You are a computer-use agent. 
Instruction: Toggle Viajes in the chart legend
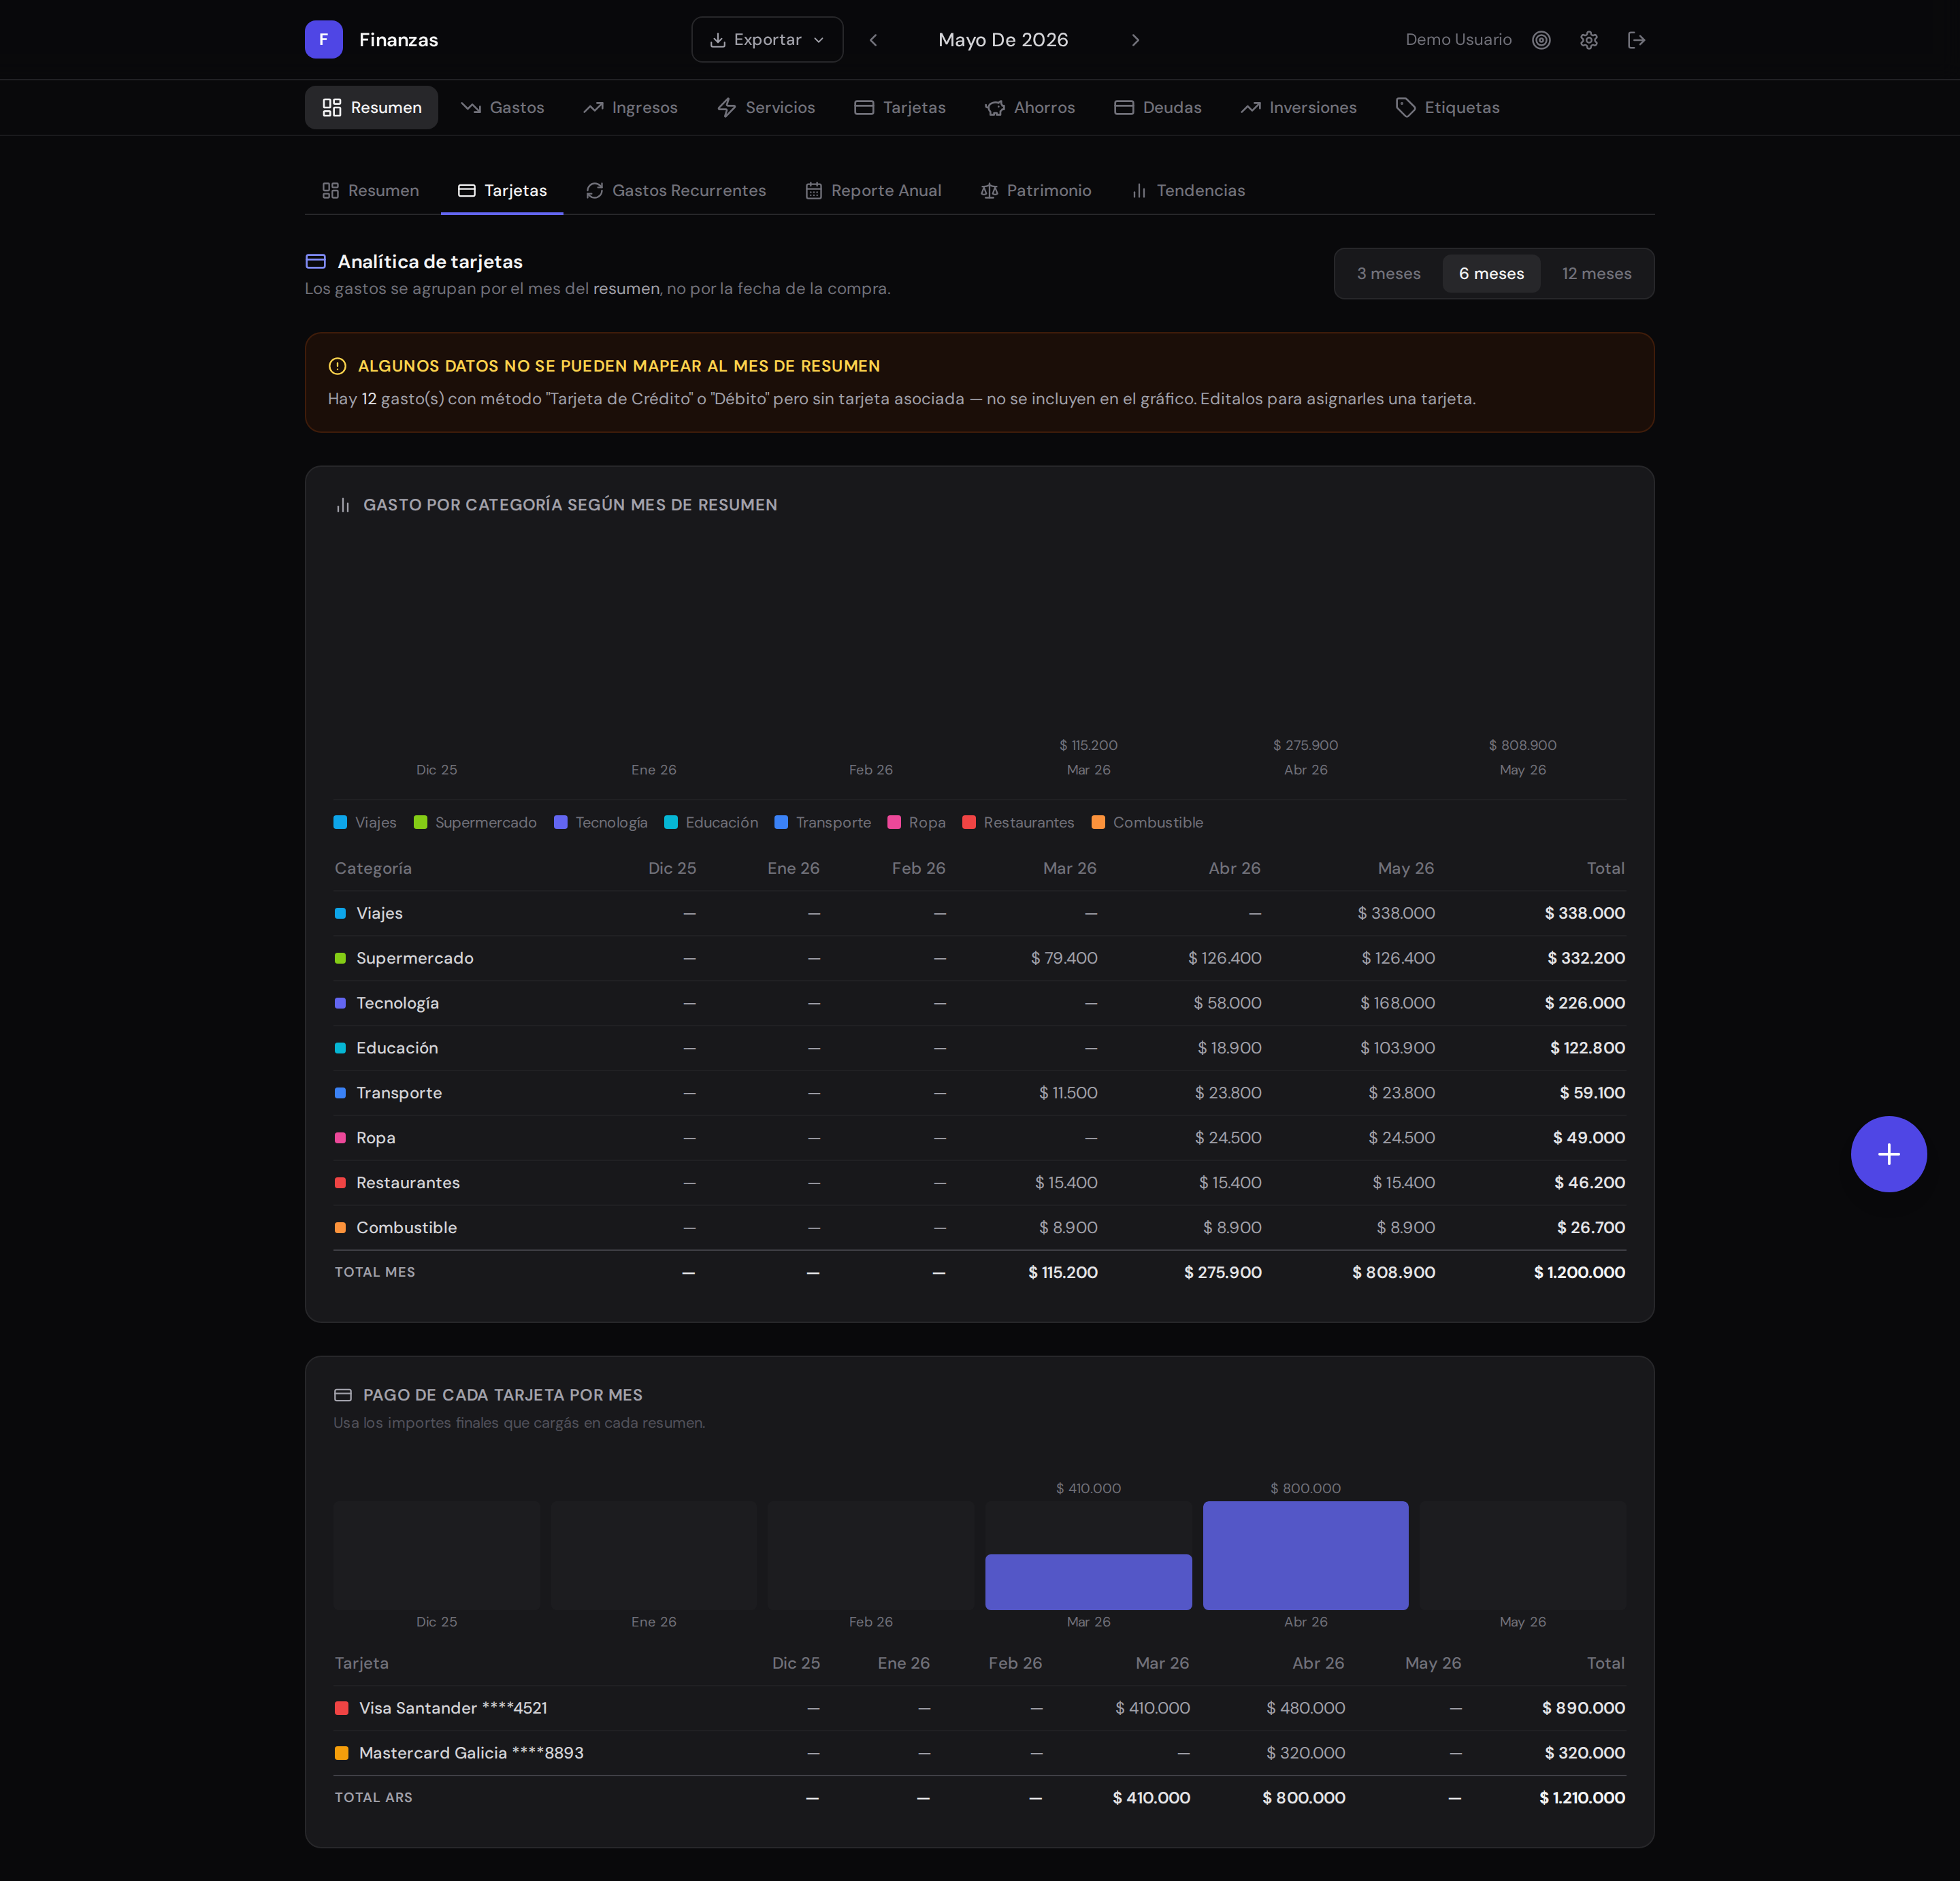point(365,823)
